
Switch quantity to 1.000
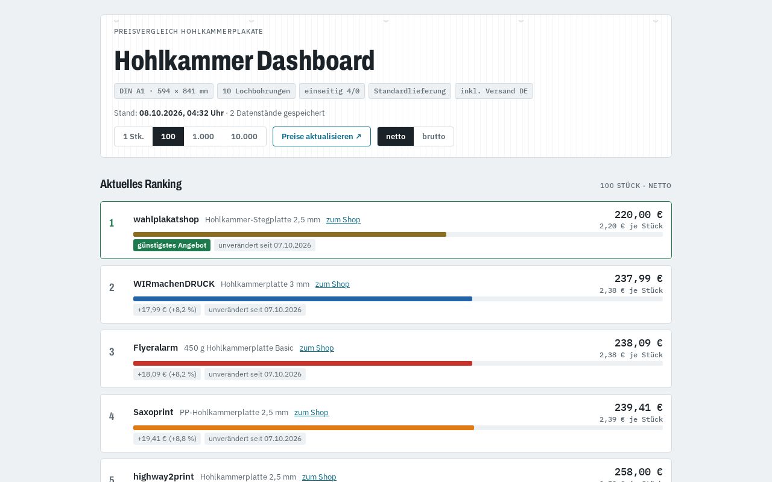pos(203,136)
